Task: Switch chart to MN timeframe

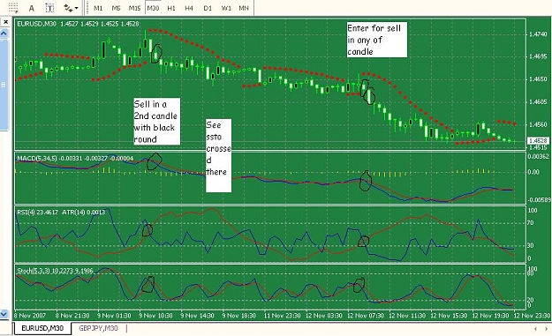Action: pyautogui.click(x=244, y=8)
